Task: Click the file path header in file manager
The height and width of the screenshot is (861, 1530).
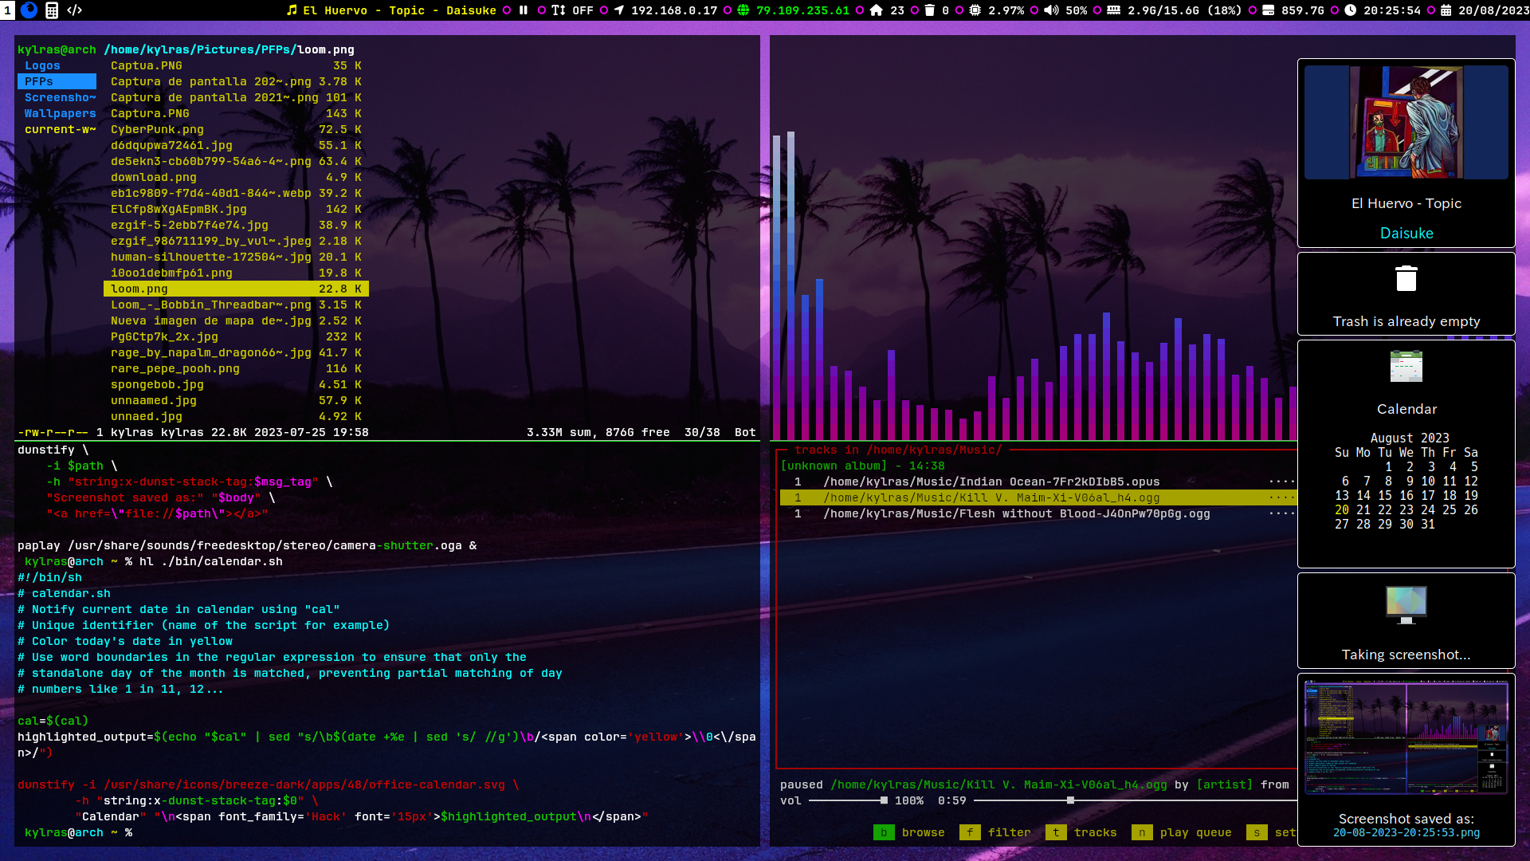Action: pyautogui.click(x=229, y=49)
